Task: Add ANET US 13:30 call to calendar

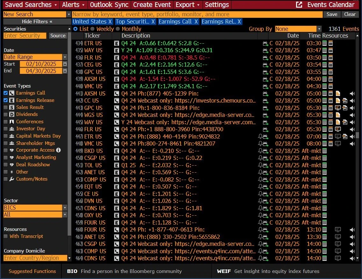Action: [x=266, y=237]
